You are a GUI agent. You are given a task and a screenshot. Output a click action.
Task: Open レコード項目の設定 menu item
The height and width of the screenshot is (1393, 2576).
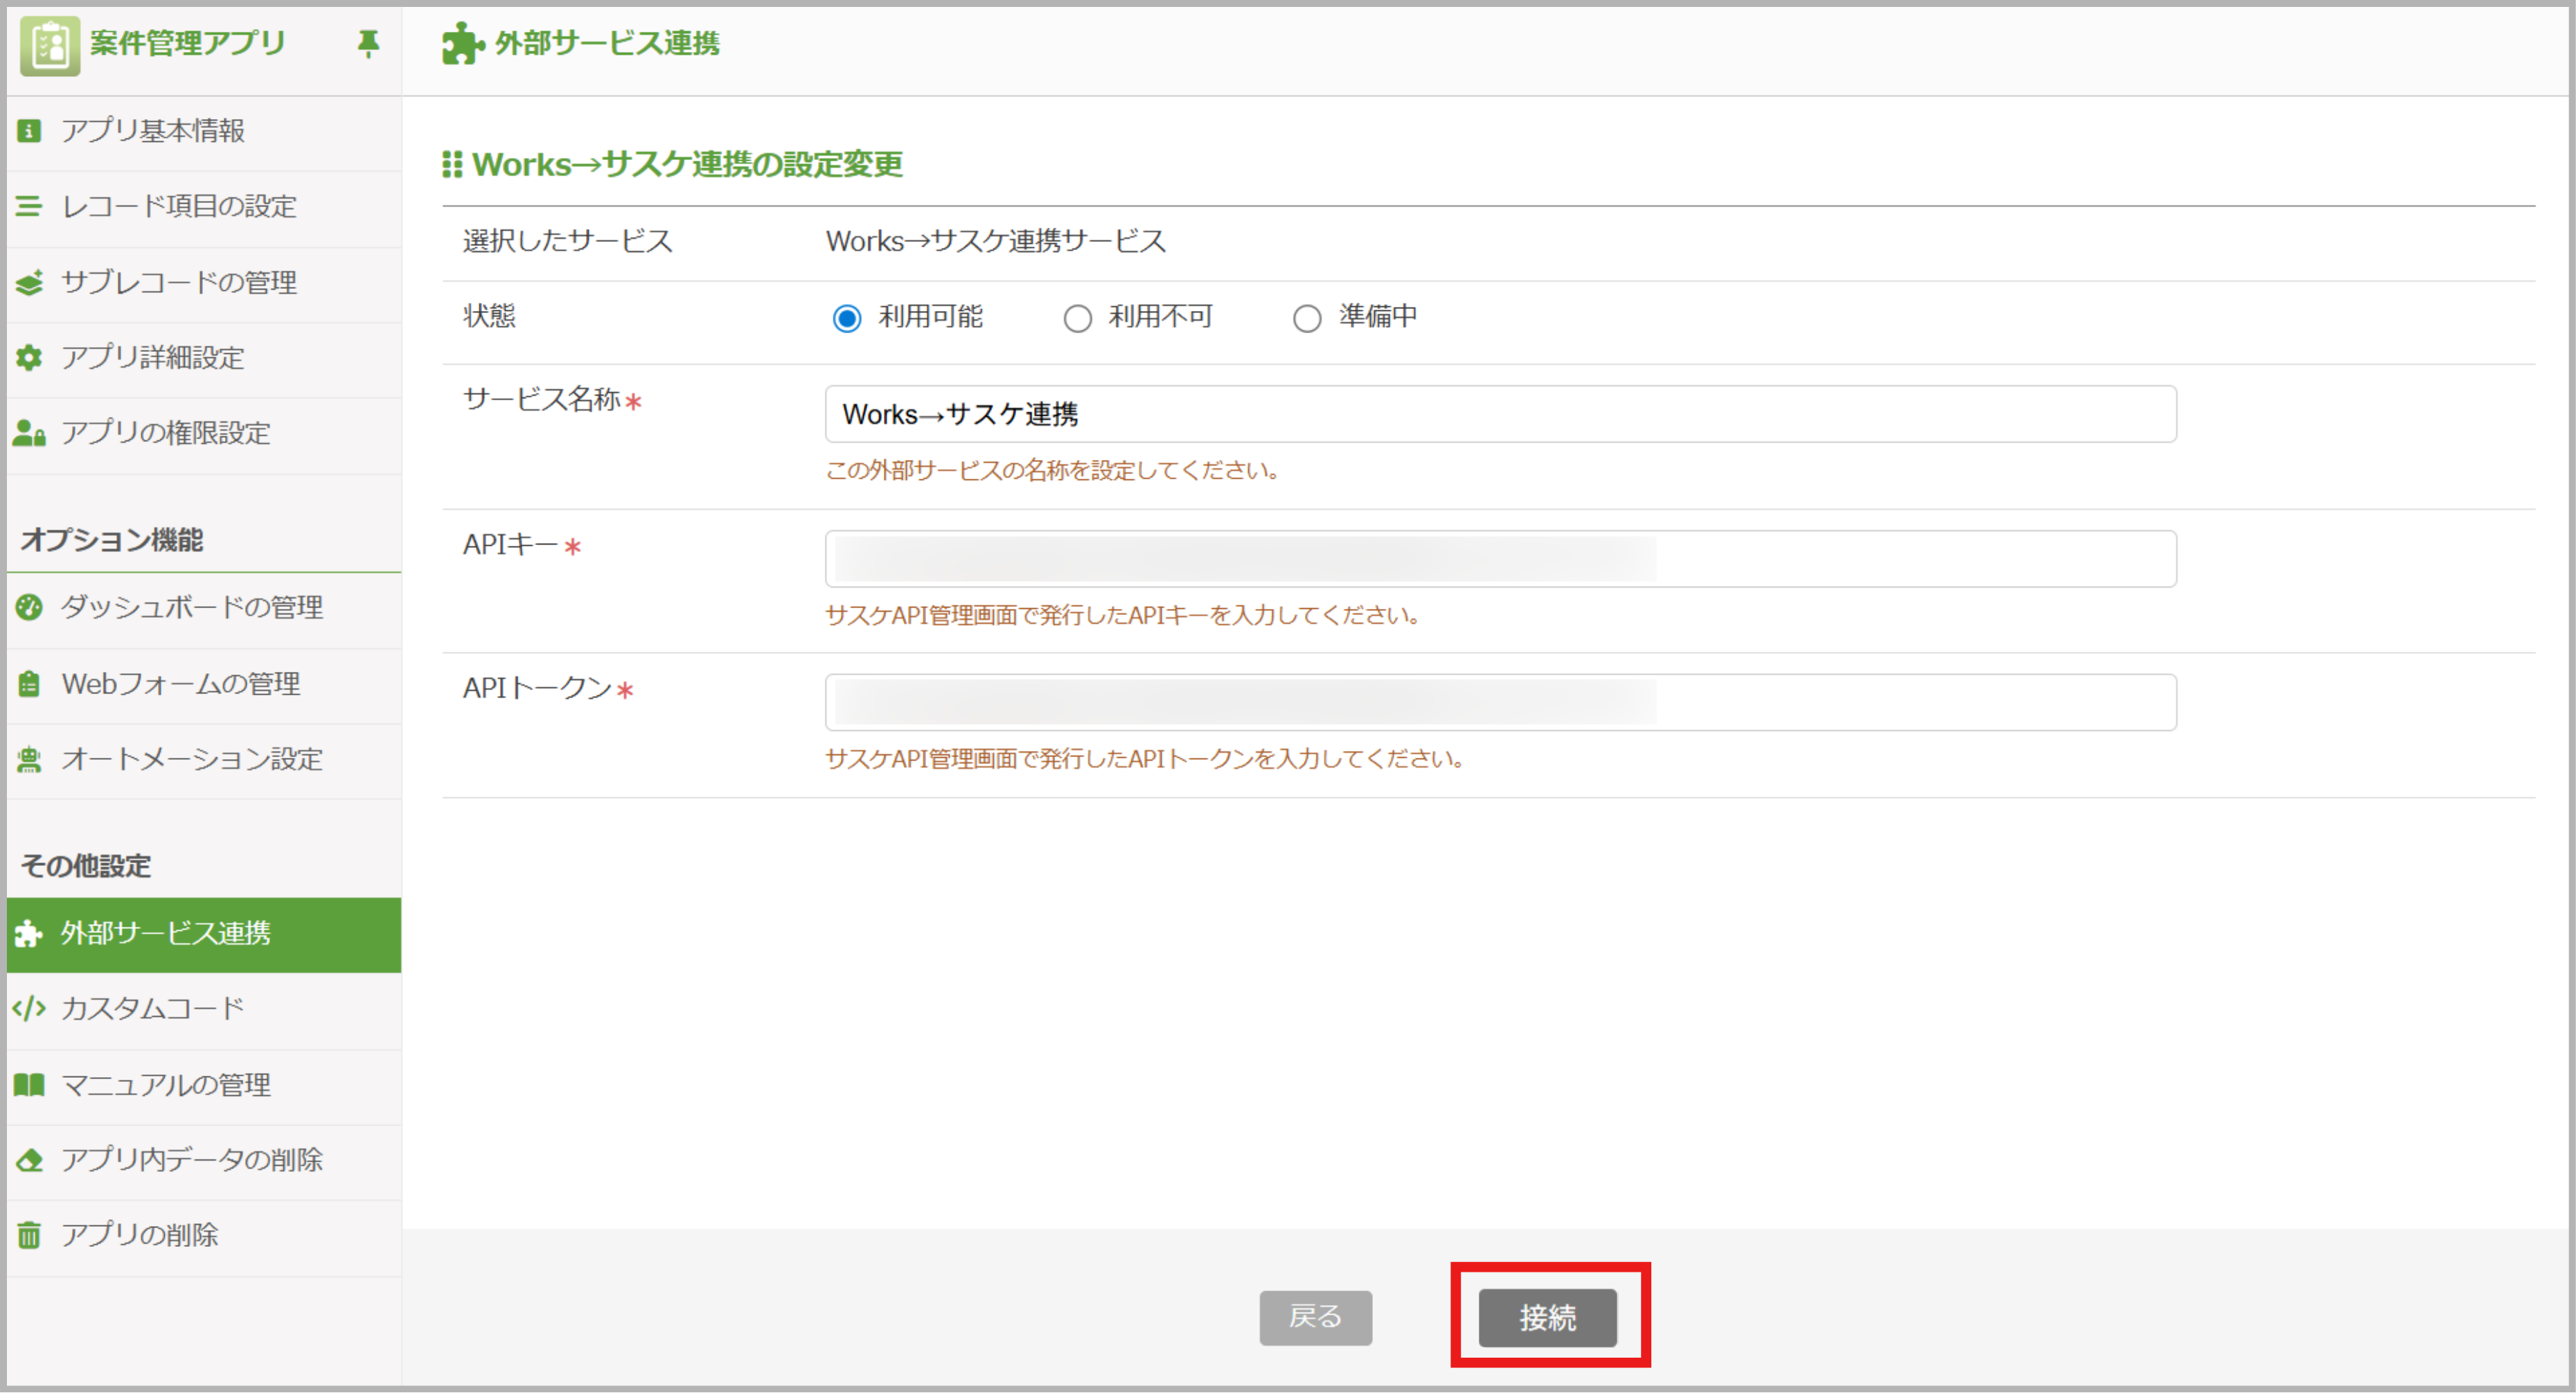pos(204,207)
